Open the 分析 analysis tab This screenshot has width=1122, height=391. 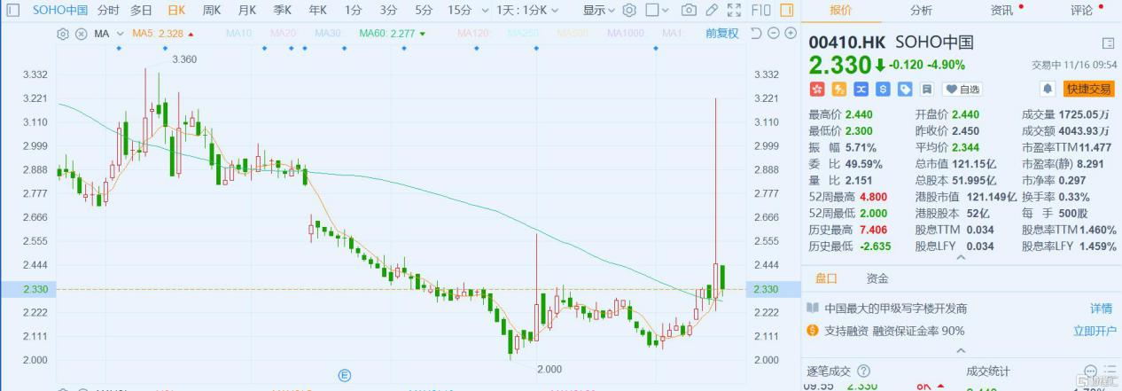pos(921,11)
